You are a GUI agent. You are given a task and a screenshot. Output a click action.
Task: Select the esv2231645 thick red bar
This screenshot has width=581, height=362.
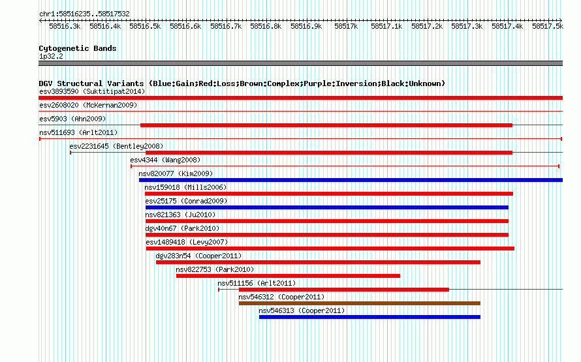click(x=329, y=153)
